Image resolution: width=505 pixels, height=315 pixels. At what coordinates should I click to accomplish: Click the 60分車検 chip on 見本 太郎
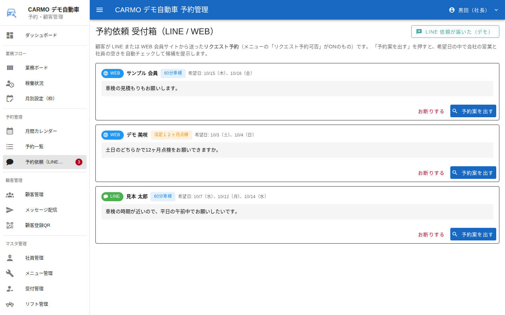(163, 196)
